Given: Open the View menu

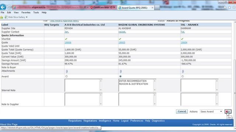Looking at the screenshot, I should [16, 12].
